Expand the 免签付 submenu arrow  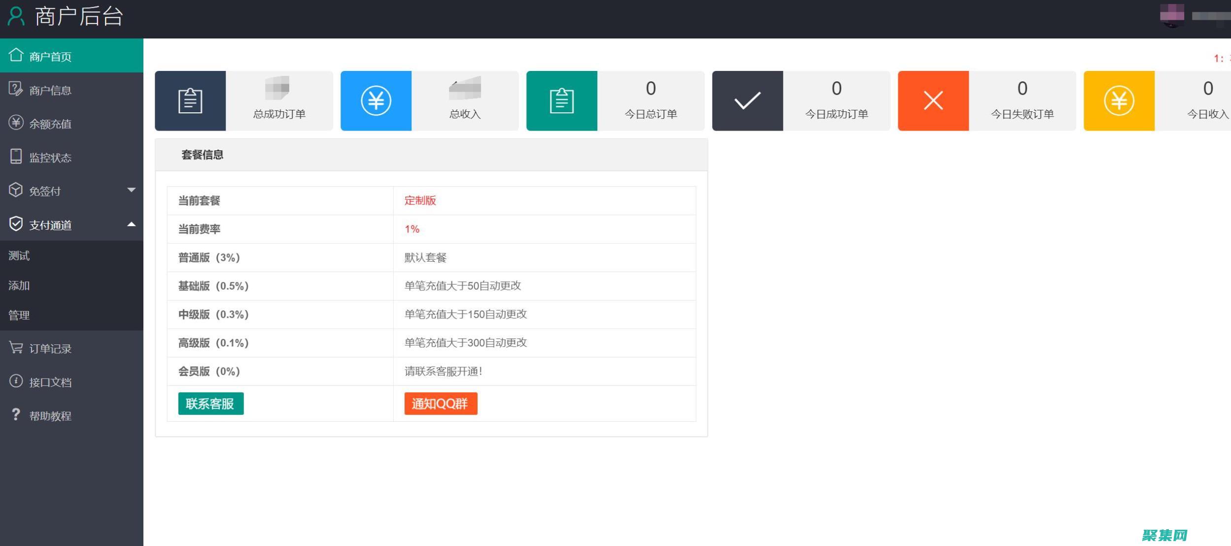tap(131, 190)
